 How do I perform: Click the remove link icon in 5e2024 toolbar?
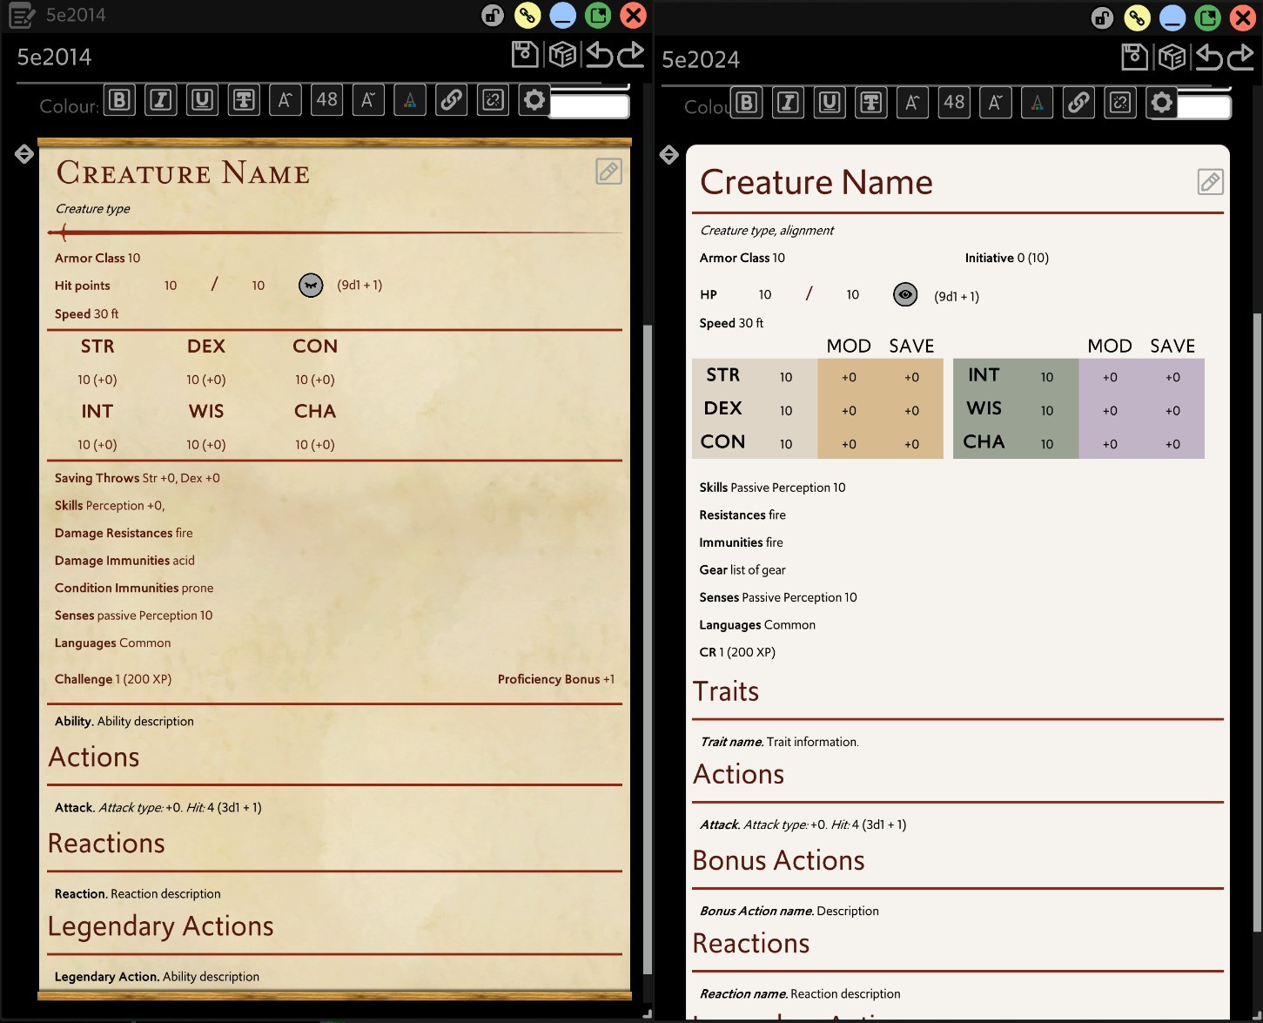(1120, 103)
